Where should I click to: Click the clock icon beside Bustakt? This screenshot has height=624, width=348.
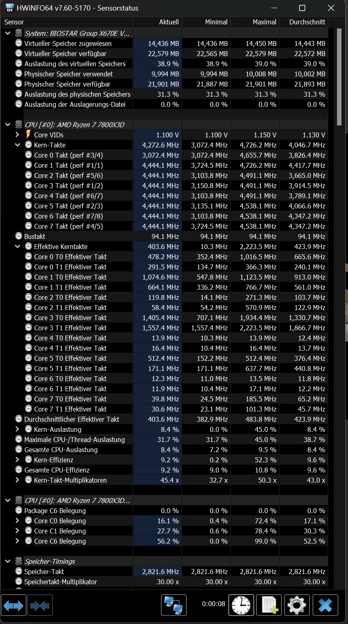[19, 236]
